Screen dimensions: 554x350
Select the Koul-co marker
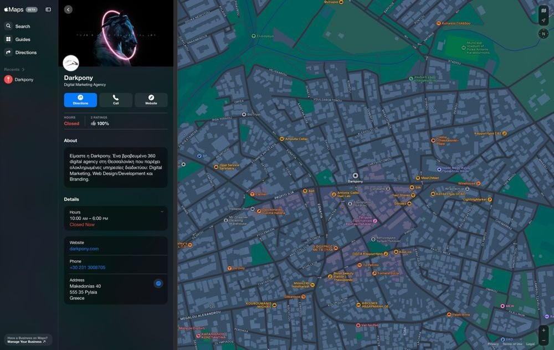click(x=396, y=252)
